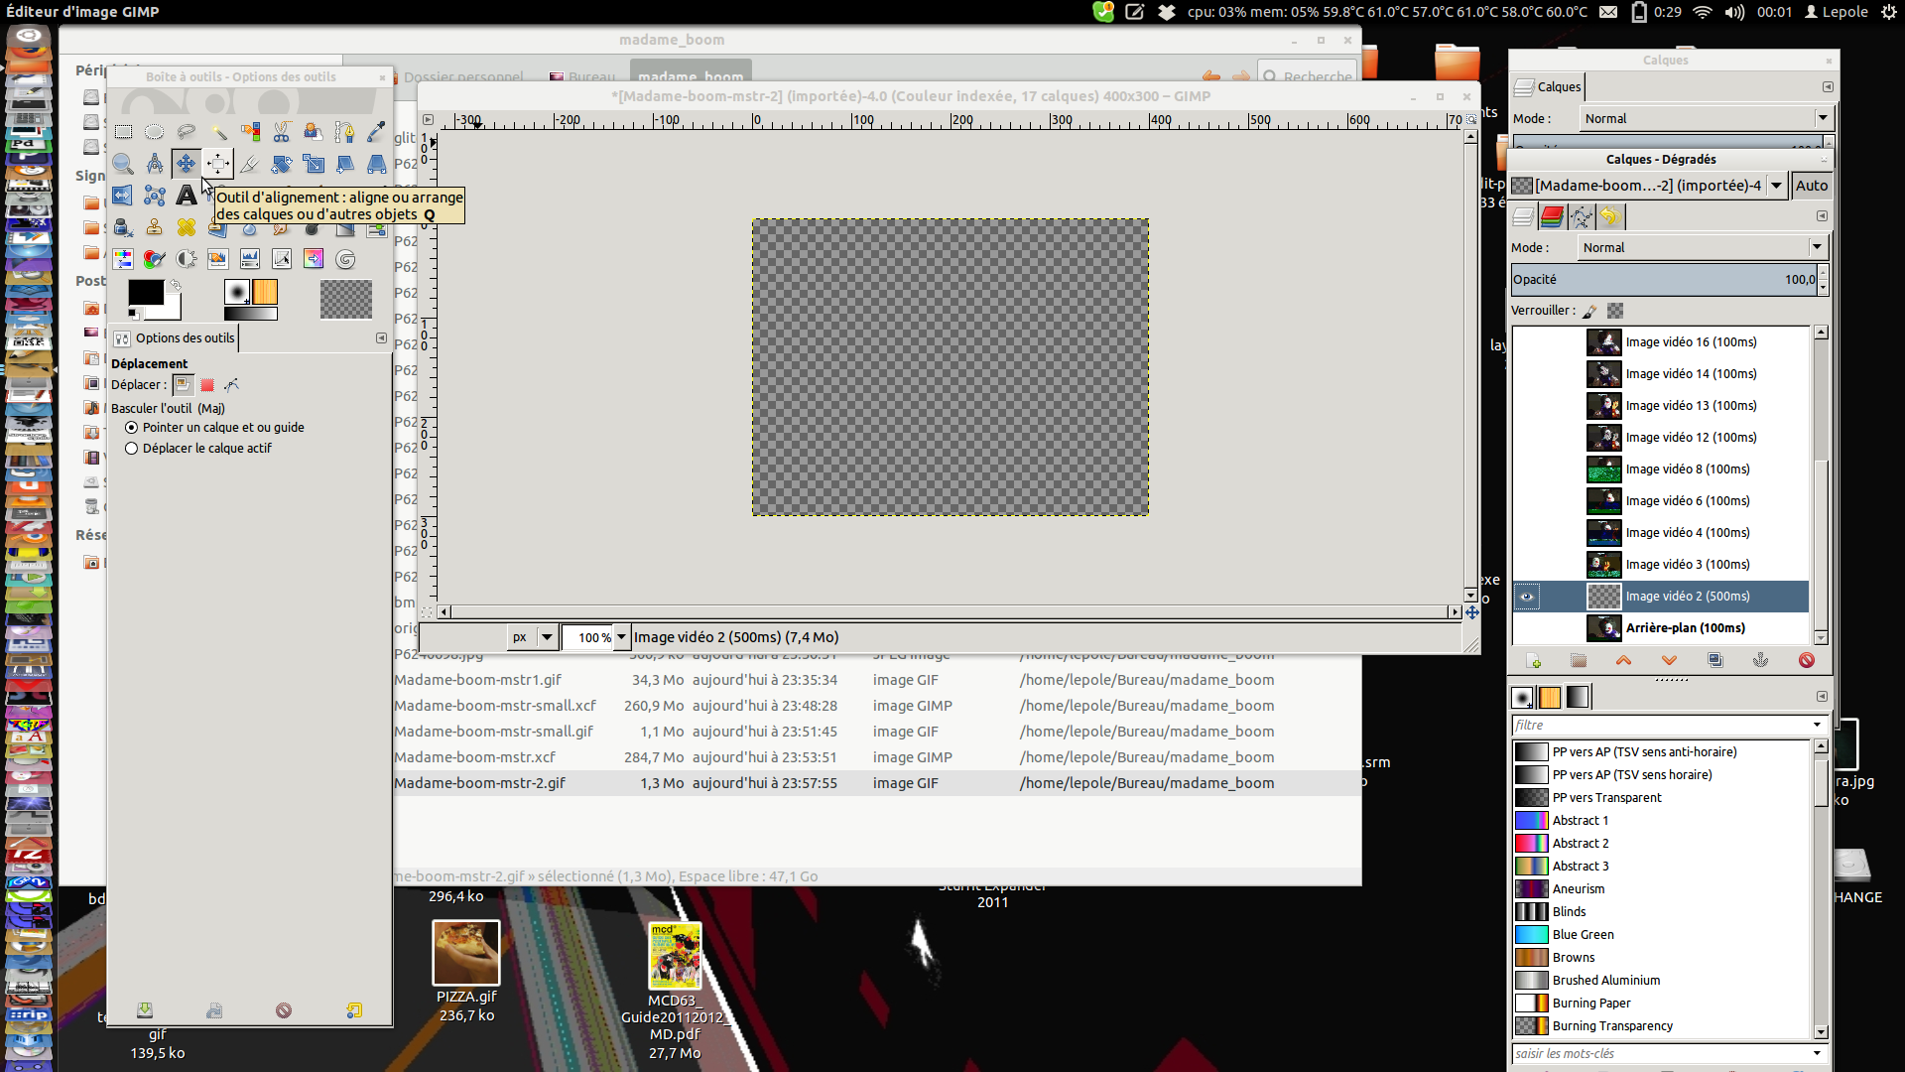Screen dimensions: 1905x1072
Task: Hide the Image vidéo 2 layer
Action: [x=1527, y=597]
